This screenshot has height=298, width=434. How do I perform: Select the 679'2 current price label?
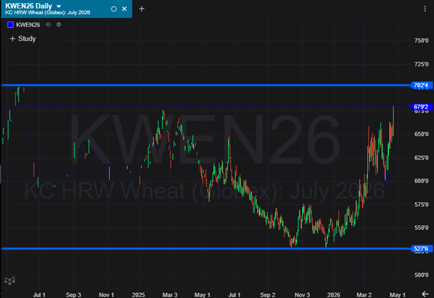[421, 107]
